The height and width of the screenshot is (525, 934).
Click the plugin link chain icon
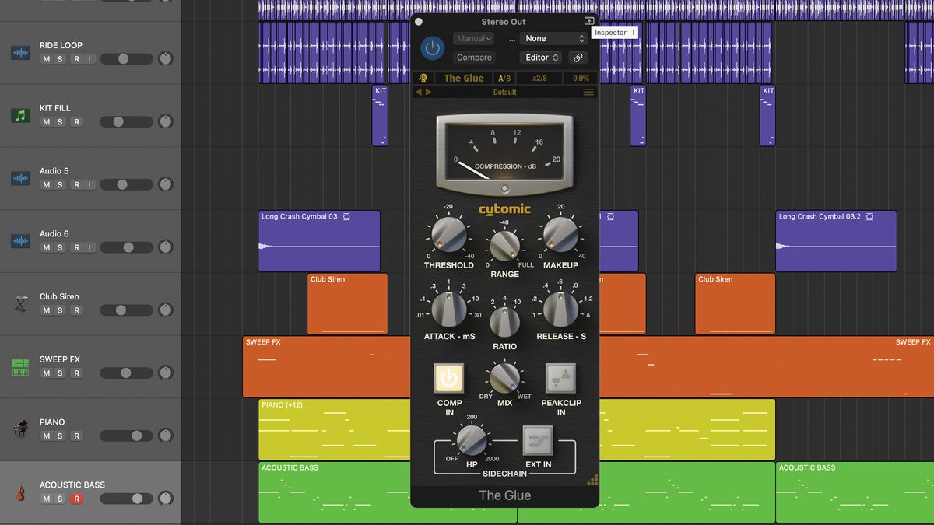[x=578, y=58]
